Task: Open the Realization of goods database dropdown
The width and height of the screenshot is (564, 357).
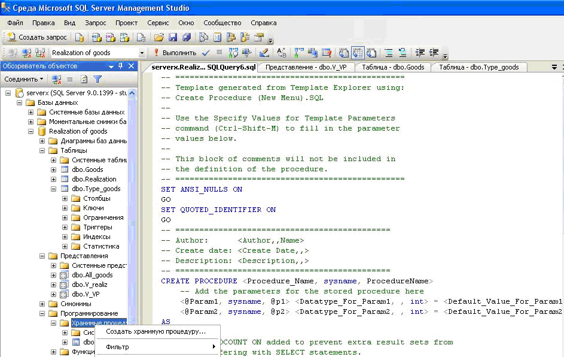Action: click(x=142, y=53)
